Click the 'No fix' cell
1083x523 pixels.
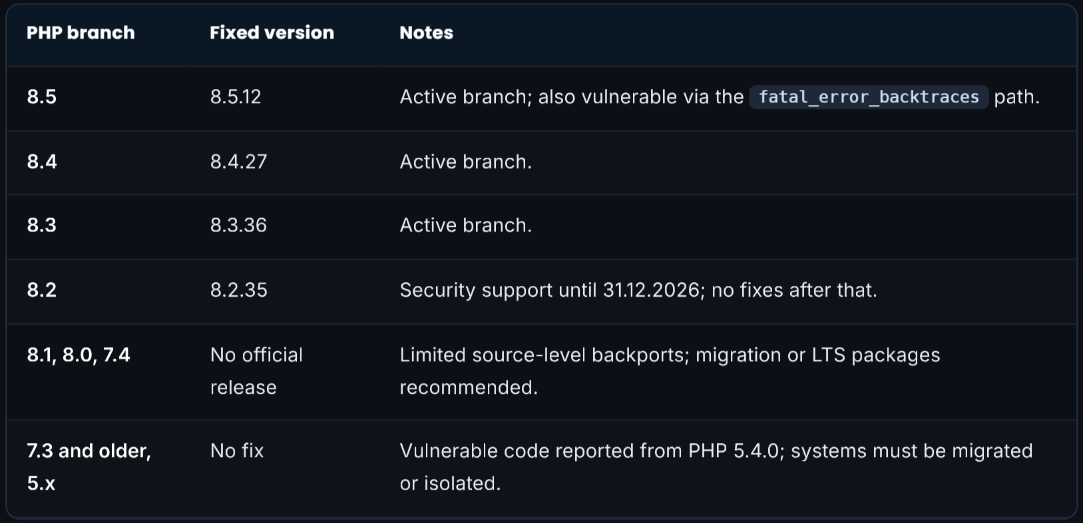click(237, 451)
